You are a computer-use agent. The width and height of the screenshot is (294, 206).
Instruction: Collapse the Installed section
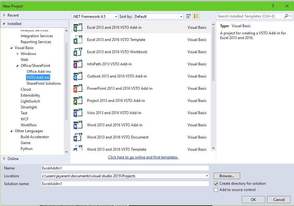(x=4, y=23)
